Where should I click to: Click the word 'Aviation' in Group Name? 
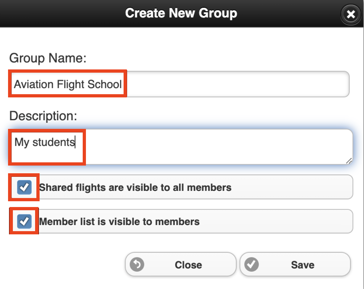pyautogui.click(x=34, y=84)
